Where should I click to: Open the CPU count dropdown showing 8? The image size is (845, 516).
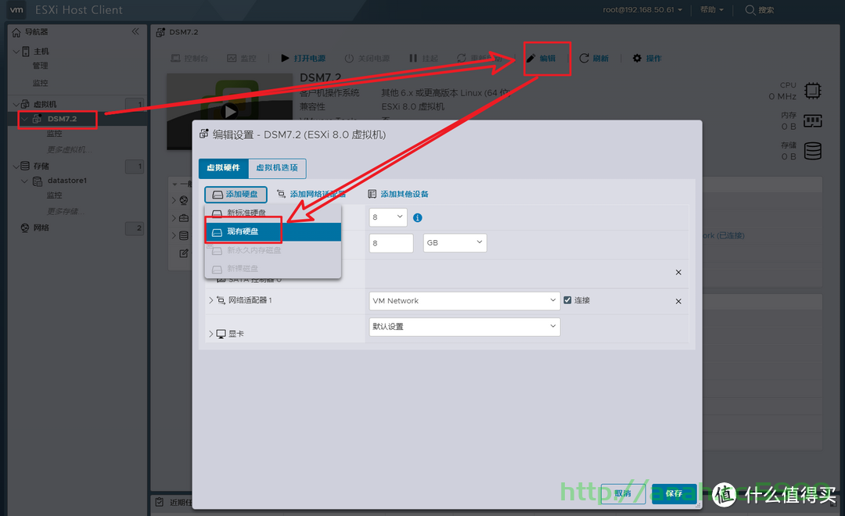click(388, 217)
